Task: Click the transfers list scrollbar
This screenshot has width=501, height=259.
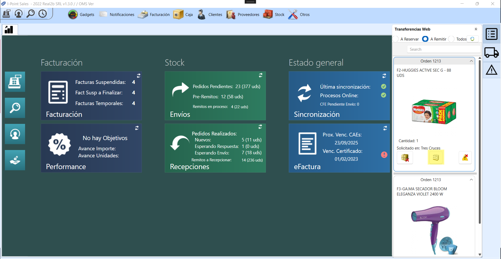Action: coord(480,141)
